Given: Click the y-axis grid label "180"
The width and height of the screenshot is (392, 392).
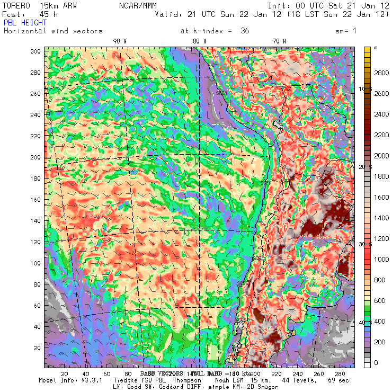Looking at the screenshot, I should (35, 179).
